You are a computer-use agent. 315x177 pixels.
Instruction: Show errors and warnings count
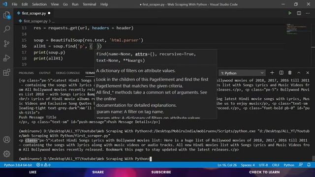pos(43,165)
